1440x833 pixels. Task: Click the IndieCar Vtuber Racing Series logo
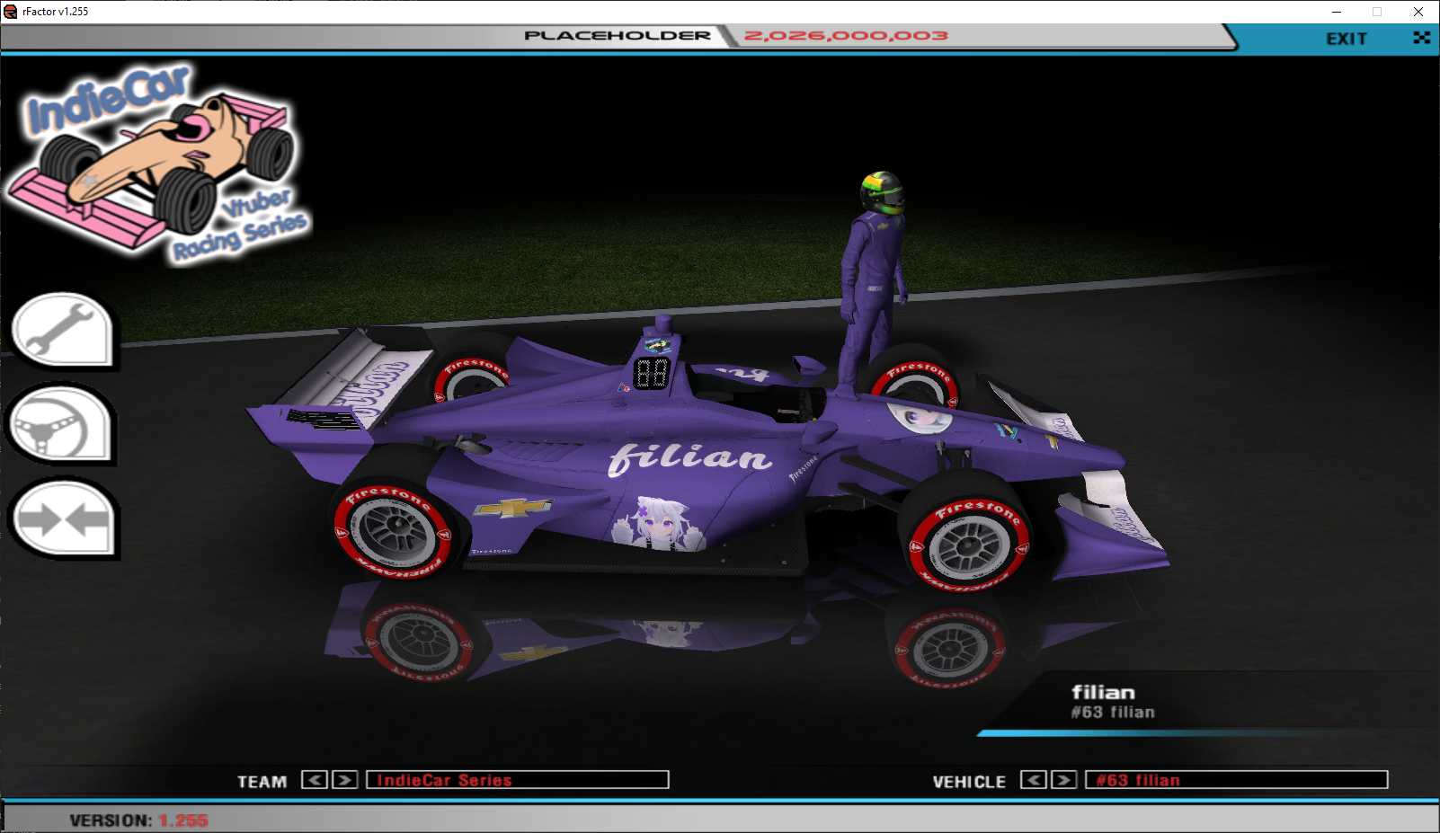159,164
